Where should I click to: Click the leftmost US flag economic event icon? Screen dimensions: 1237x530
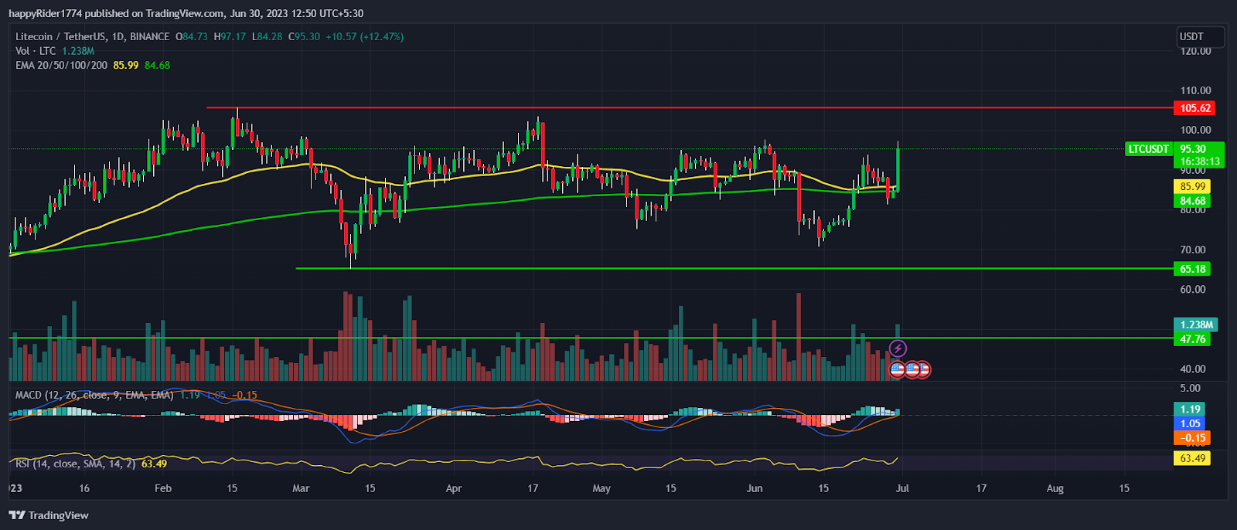(898, 369)
